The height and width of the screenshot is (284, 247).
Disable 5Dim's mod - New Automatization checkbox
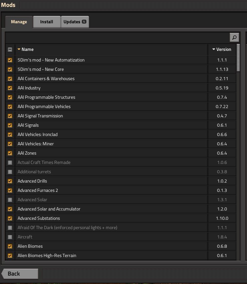pyautogui.click(x=10, y=60)
